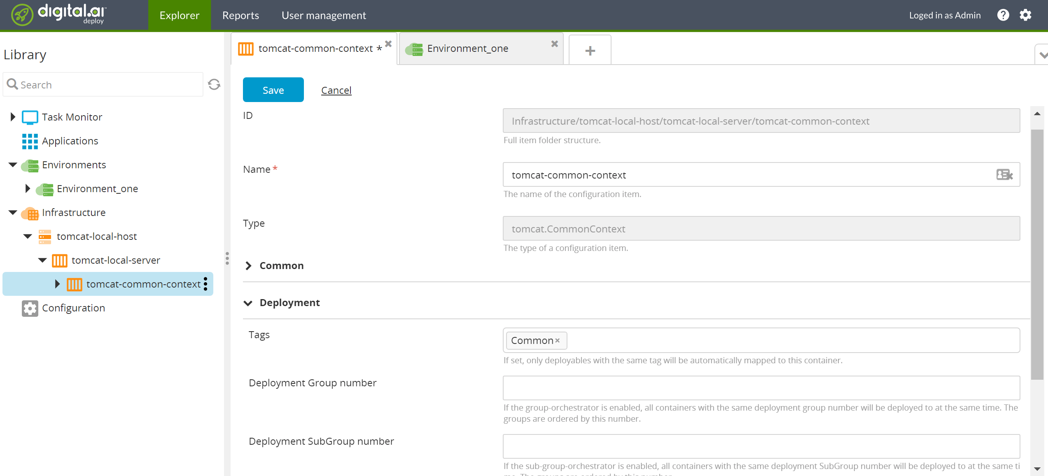
Task: Click the Configuration gear icon in sidebar
Action: (x=29, y=308)
